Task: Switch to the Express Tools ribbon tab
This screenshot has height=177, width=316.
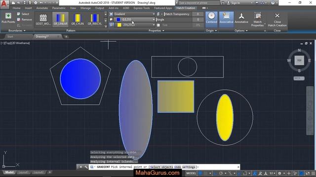Action: click(x=142, y=8)
